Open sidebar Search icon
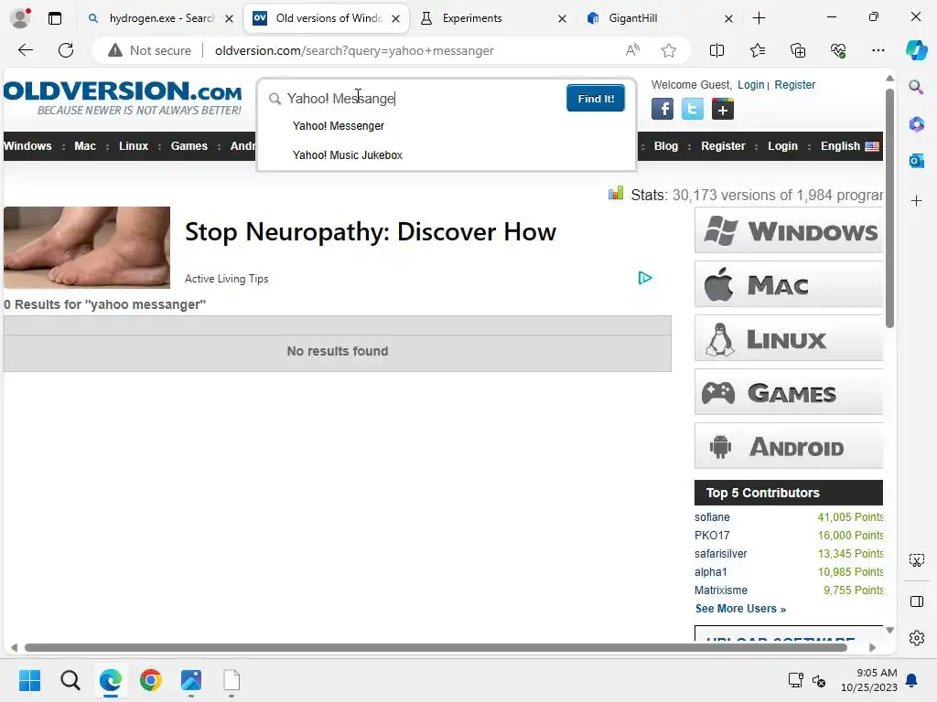937x702 pixels. pyautogui.click(x=916, y=87)
